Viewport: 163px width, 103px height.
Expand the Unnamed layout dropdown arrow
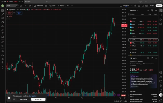click(131, 6)
